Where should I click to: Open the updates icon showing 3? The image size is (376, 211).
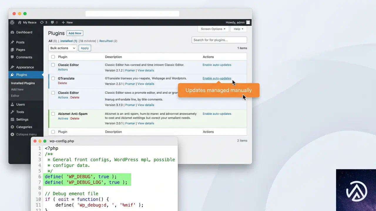pos(42,22)
